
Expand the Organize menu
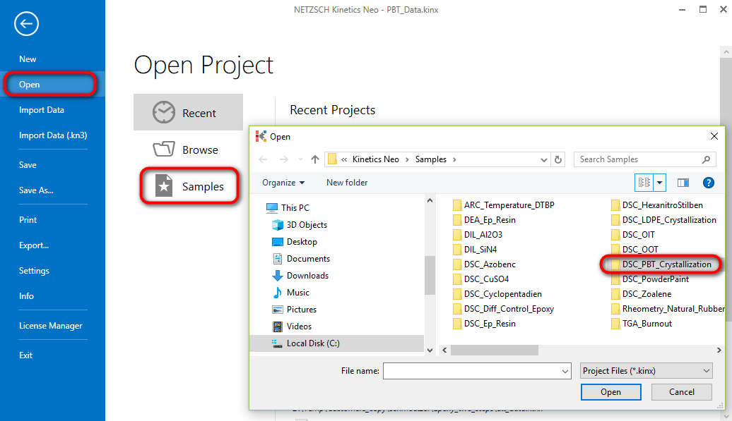tap(283, 183)
